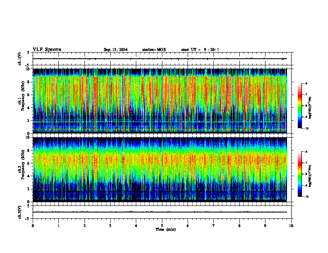This screenshot has height=253, width=328.
Task: Click the "4" tick on time axis
Action: (x=136, y=226)
